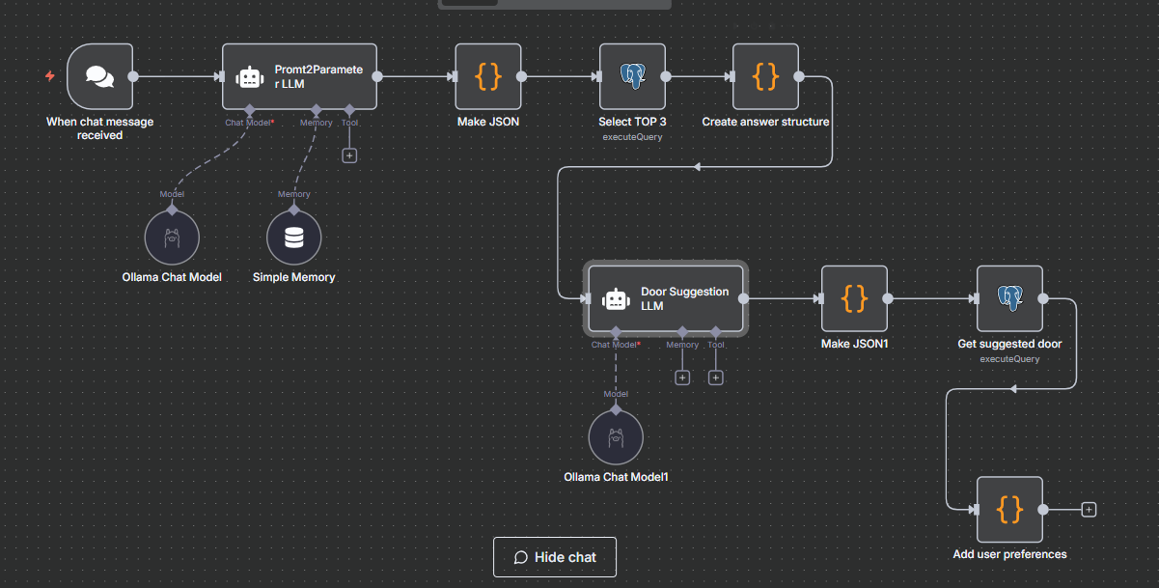Image resolution: width=1159 pixels, height=588 pixels.
Task: Select the Simple Memory database node
Action: 293,238
